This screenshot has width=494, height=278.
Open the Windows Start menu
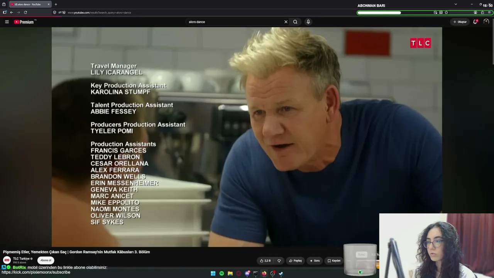[213, 273]
